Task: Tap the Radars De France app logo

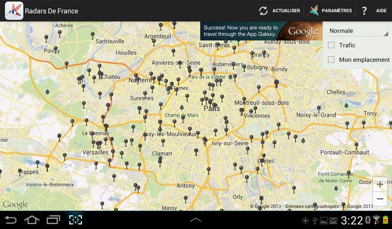Action: [14, 11]
